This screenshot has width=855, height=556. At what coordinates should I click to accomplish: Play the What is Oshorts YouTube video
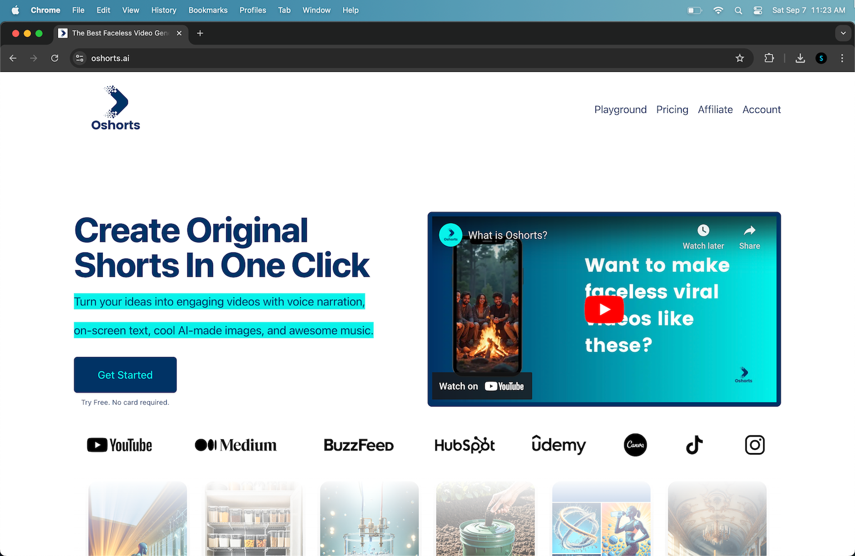coord(604,309)
